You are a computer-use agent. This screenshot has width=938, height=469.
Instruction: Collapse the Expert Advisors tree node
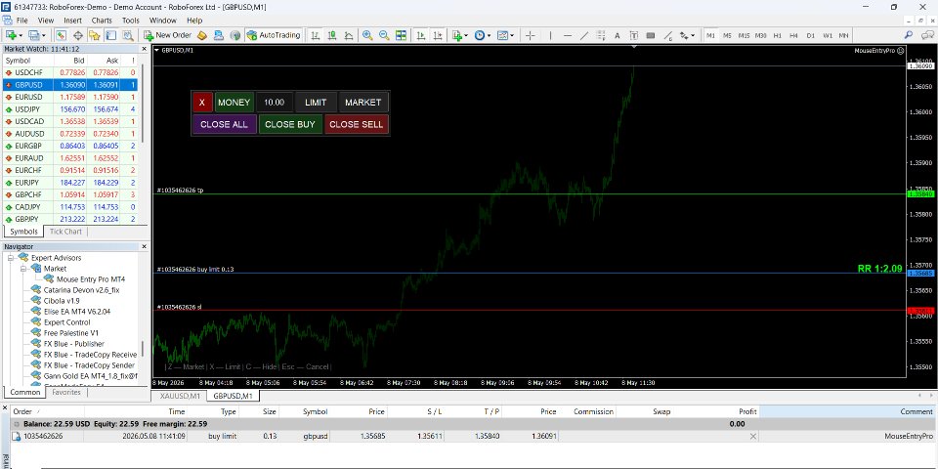(10, 258)
